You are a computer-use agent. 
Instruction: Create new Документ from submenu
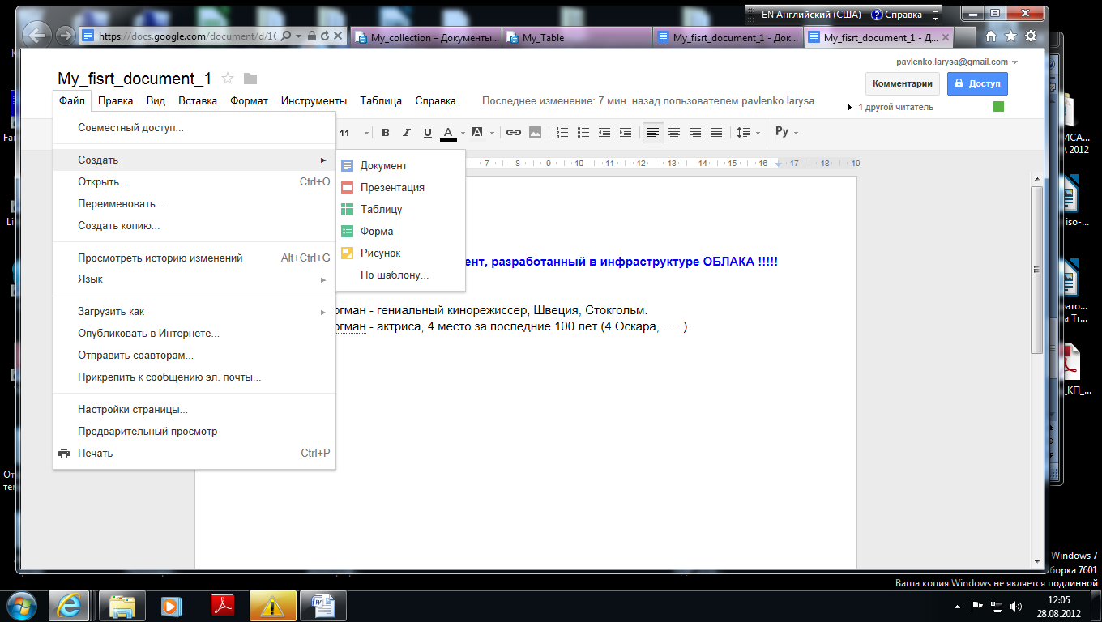400,165
